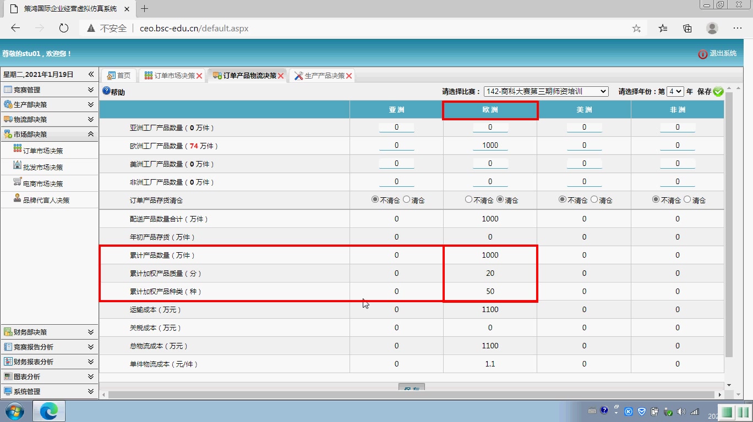Expand the 系统管理 sidebar section
Viewport: 753px width, 422px height.
click(x=50, y=391)
